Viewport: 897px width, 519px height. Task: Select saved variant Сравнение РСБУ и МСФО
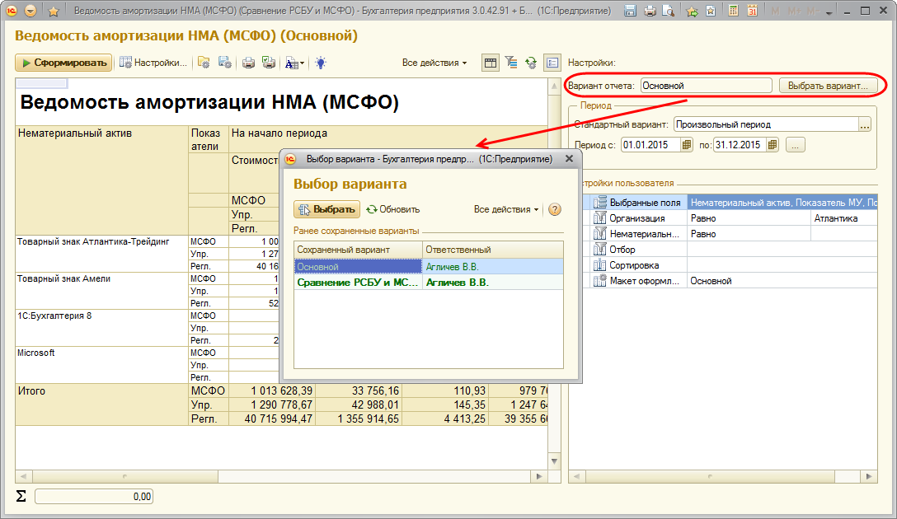click(x=358, y=283)
